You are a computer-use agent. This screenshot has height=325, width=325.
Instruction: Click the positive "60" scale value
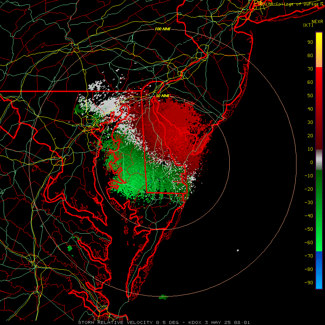(310, 82)
